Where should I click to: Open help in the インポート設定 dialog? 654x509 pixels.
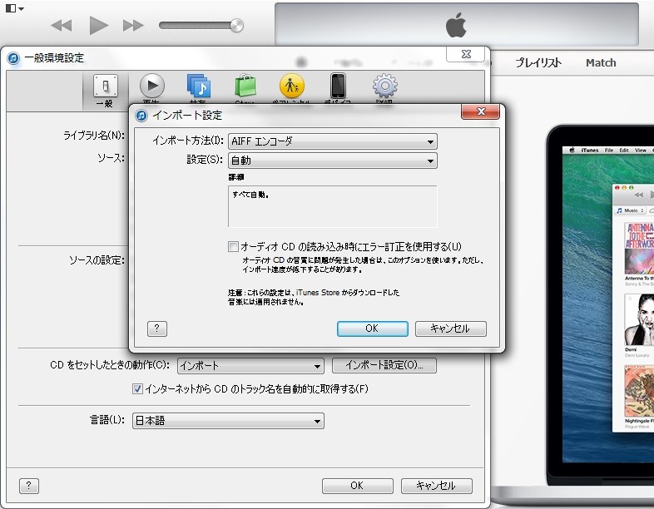pyautogui.click(x=156, y=329)
